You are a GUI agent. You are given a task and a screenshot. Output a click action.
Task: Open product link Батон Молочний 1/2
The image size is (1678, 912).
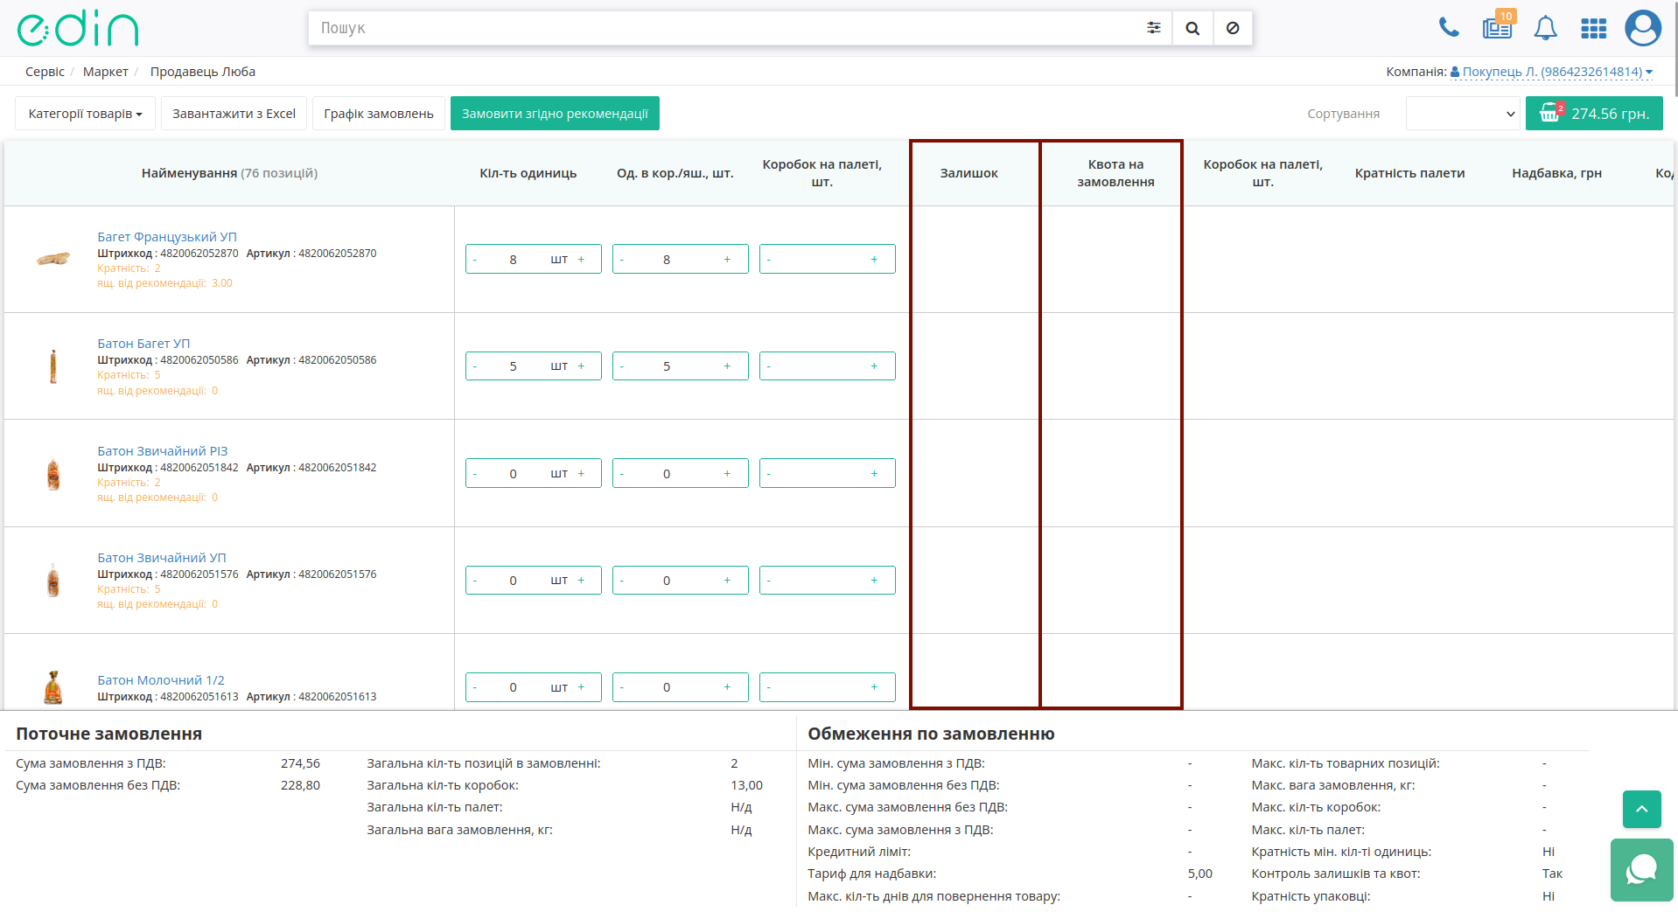pyautogui.click(x=161, y=680)
